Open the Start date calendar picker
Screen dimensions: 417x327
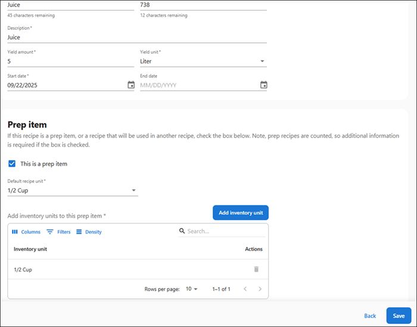click(x=131, y=85)
